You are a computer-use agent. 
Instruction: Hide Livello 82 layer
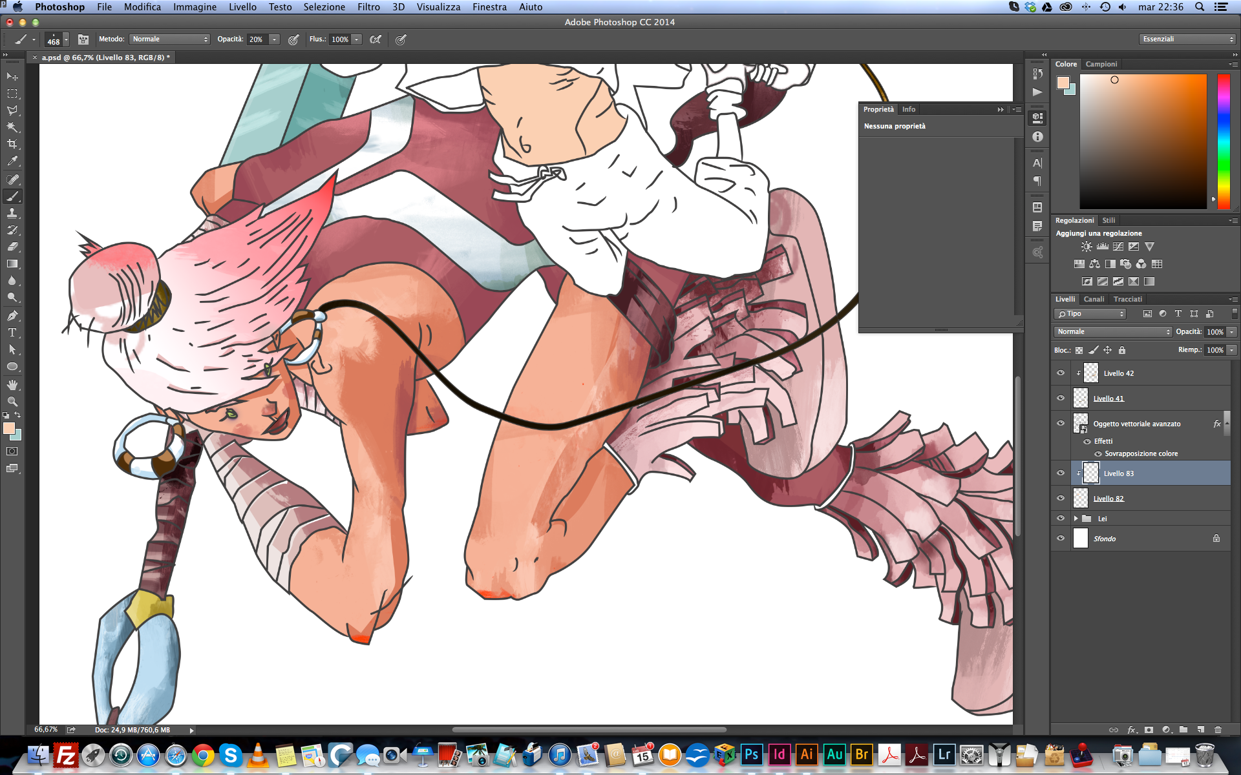point(1061,499)
